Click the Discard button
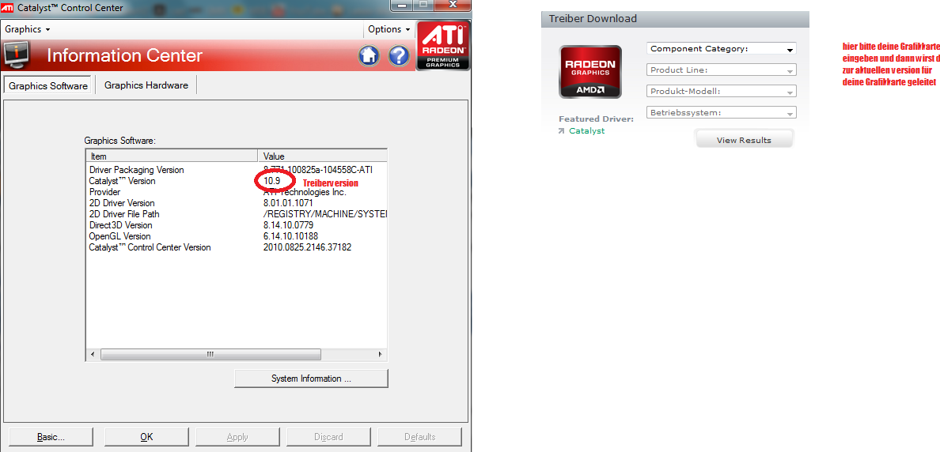Image resolution: width=940 pixels, height=452 pixels. [x=328, y=436]
